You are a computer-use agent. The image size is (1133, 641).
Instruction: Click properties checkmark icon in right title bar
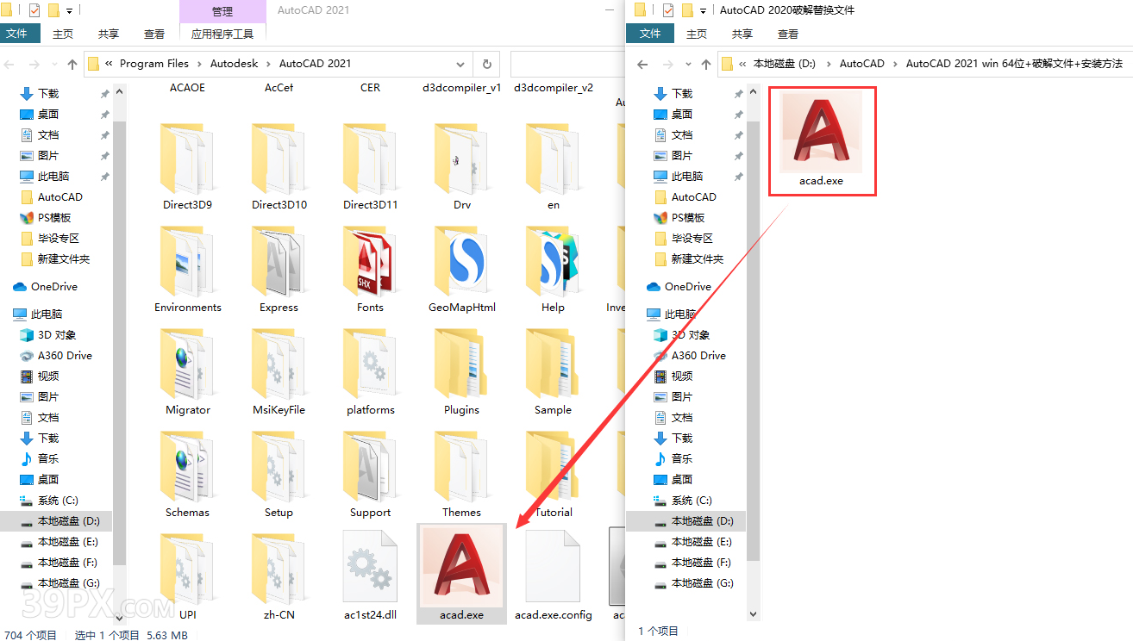[668, 10]
